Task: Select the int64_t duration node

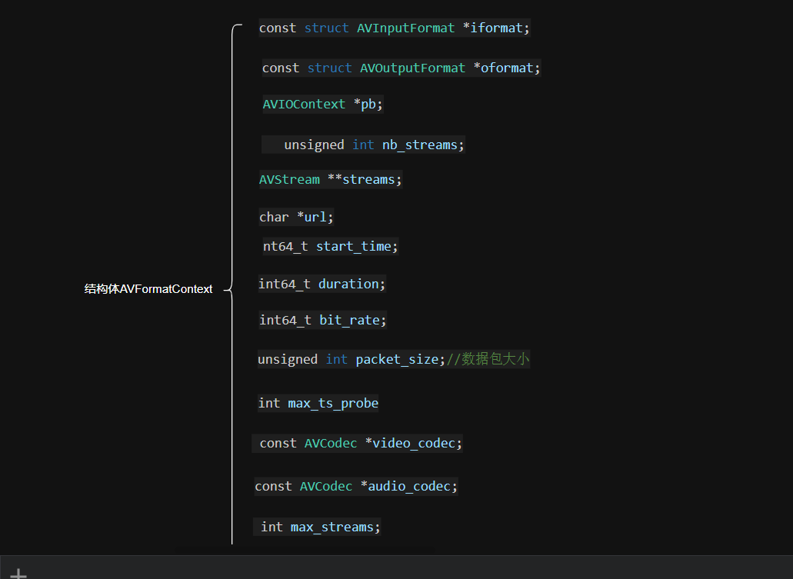Action: [x=322, y=284]
